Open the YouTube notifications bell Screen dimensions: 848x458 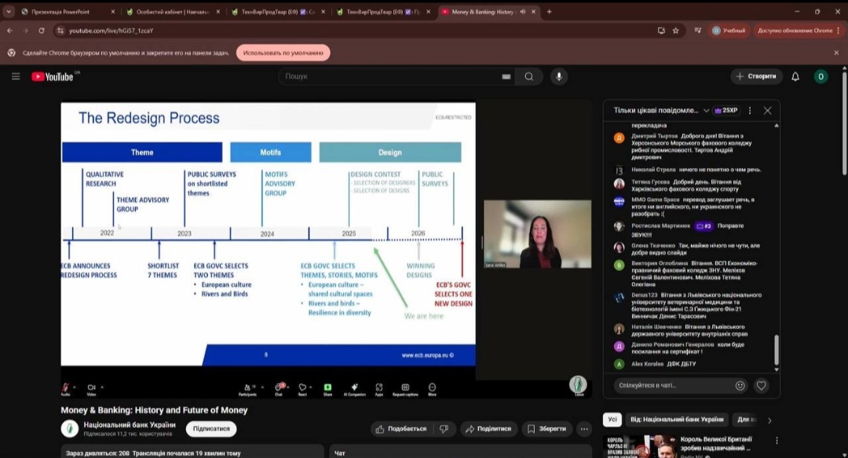point(795,76)
